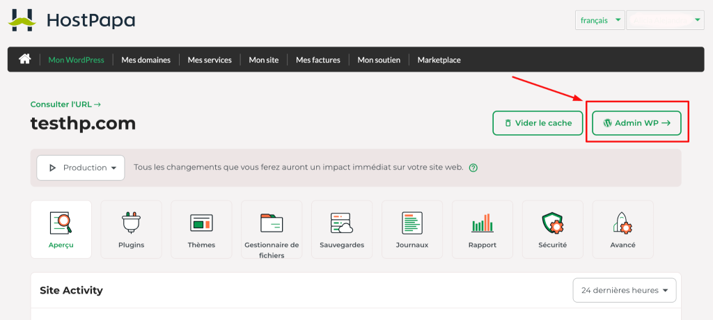
Task: Follow the Consulter l'URL link
Action: (65, 104)
